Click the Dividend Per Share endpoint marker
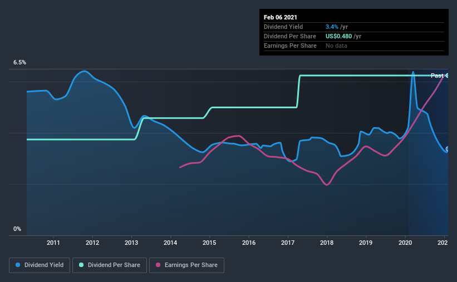Viewport: 457px width, 282px height. pyautogui.click(x=447, y=75)
